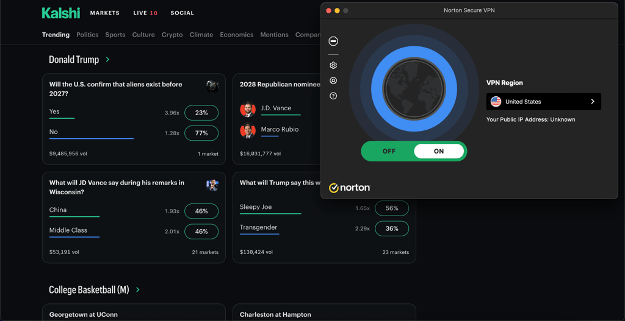
Task: Select the Mentions tab
Action: [274, 35]
